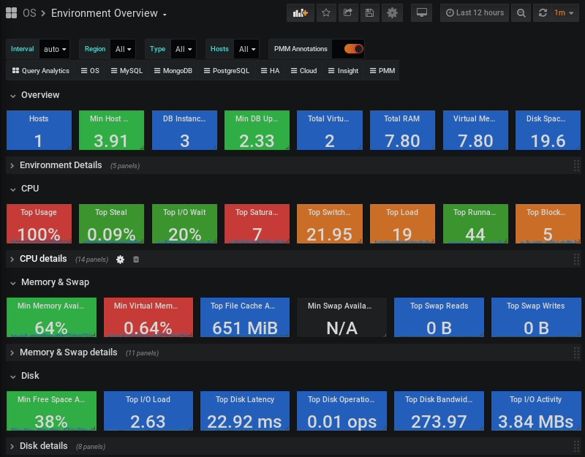Toggle the PMM Annotations switch
The width and height of the screenshot is (585, 457).
click(352, 49)
